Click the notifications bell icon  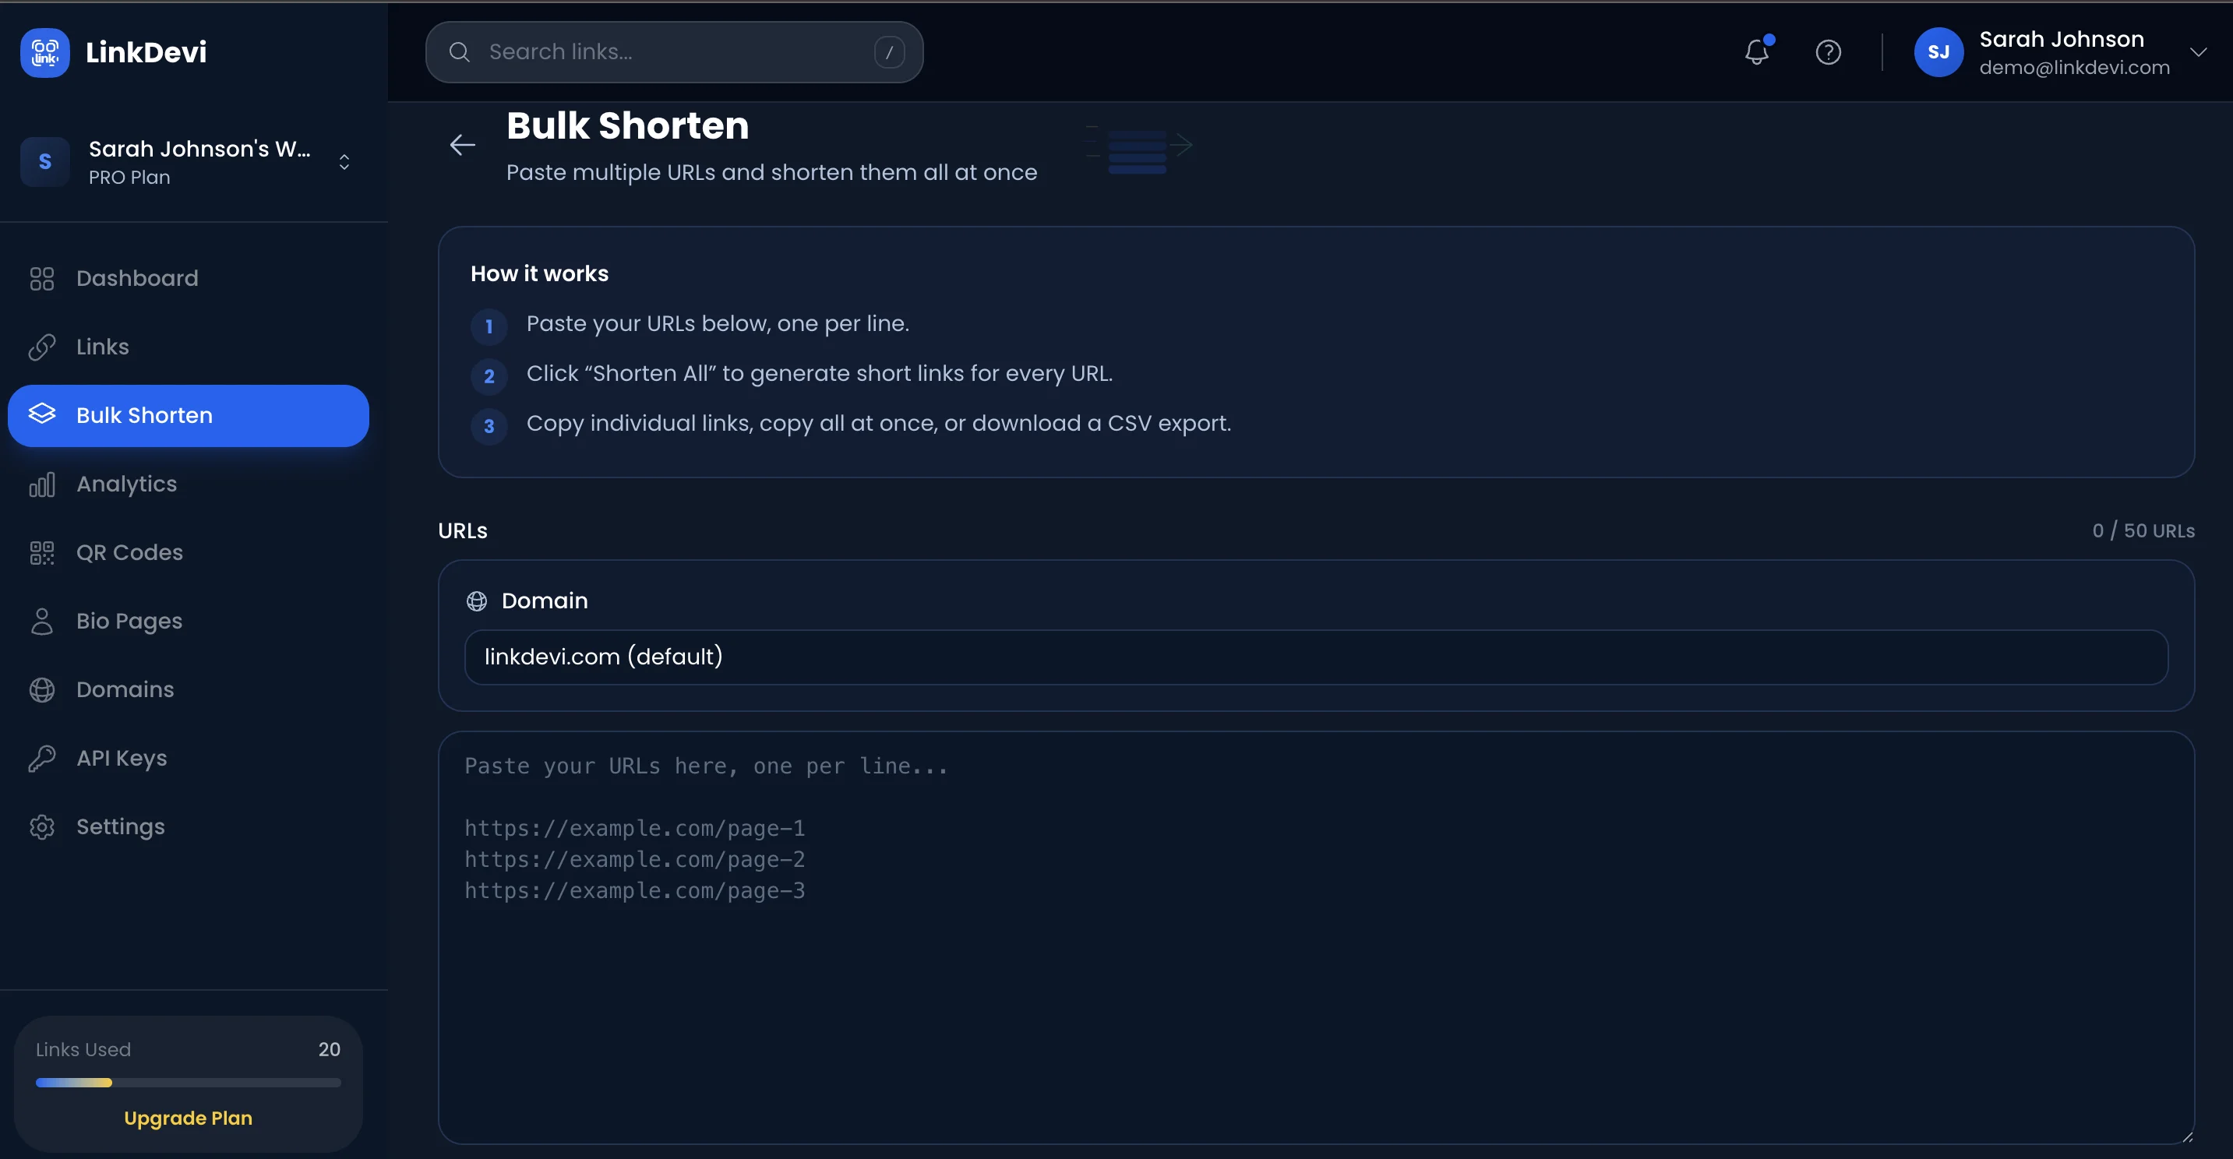click(x=1757, y=52)
